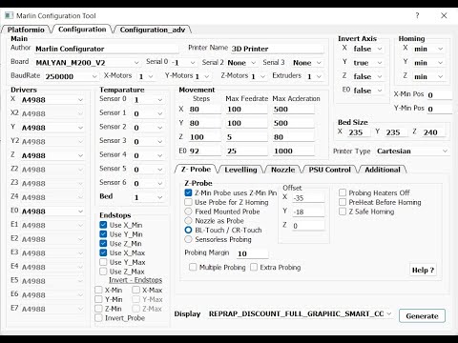Click the Probing Margin field
458x343 pixels.
[x=252, y=253]
